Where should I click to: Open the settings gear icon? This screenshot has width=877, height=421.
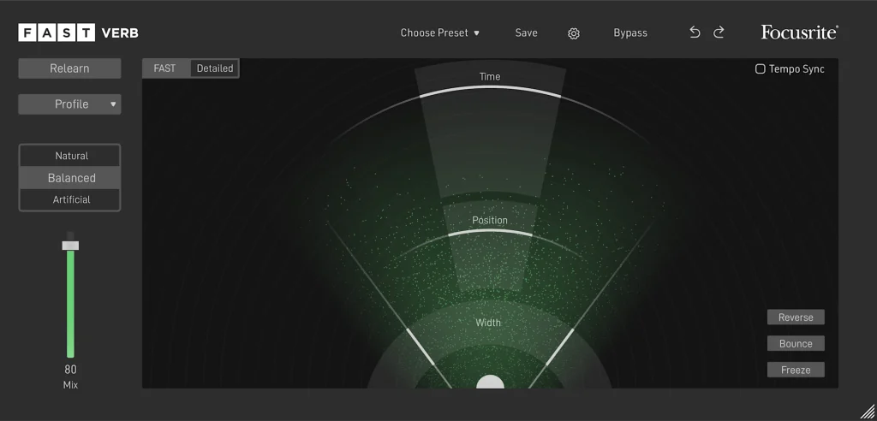point(574,33)
